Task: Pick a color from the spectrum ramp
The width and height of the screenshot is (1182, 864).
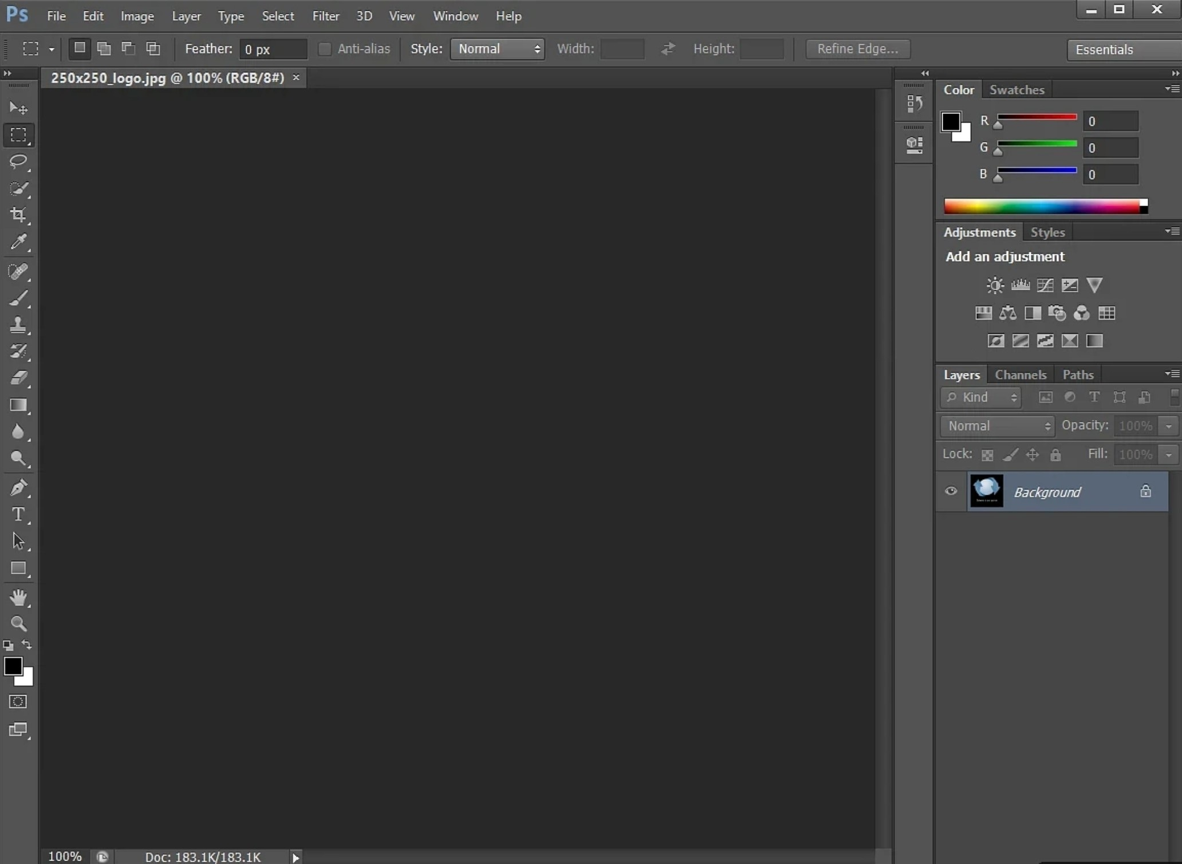Action: [1046, 207]
